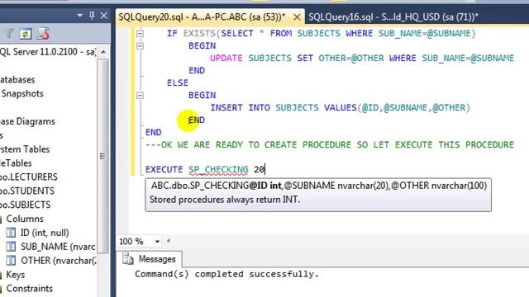Click the Object Explorer filter icon
529x297 pixels.
(x=9, y=34)
